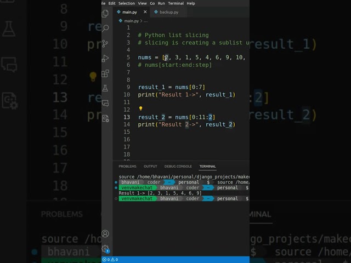
Task: Open the Extensions view
Action: pos(105,73)
